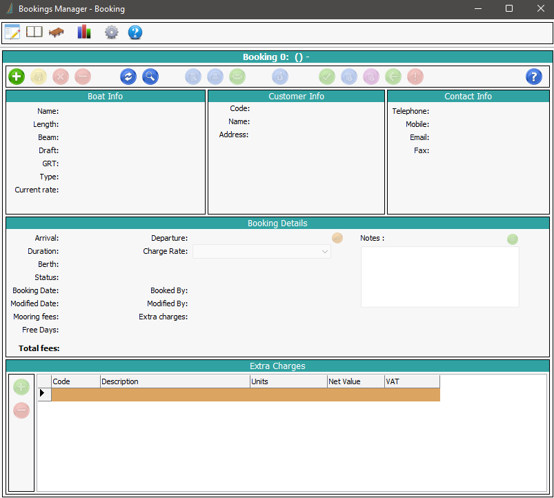Click the 'Booking Details' section header
The width and height of the screenshot is (554, 498).
[x=277, y=223]
